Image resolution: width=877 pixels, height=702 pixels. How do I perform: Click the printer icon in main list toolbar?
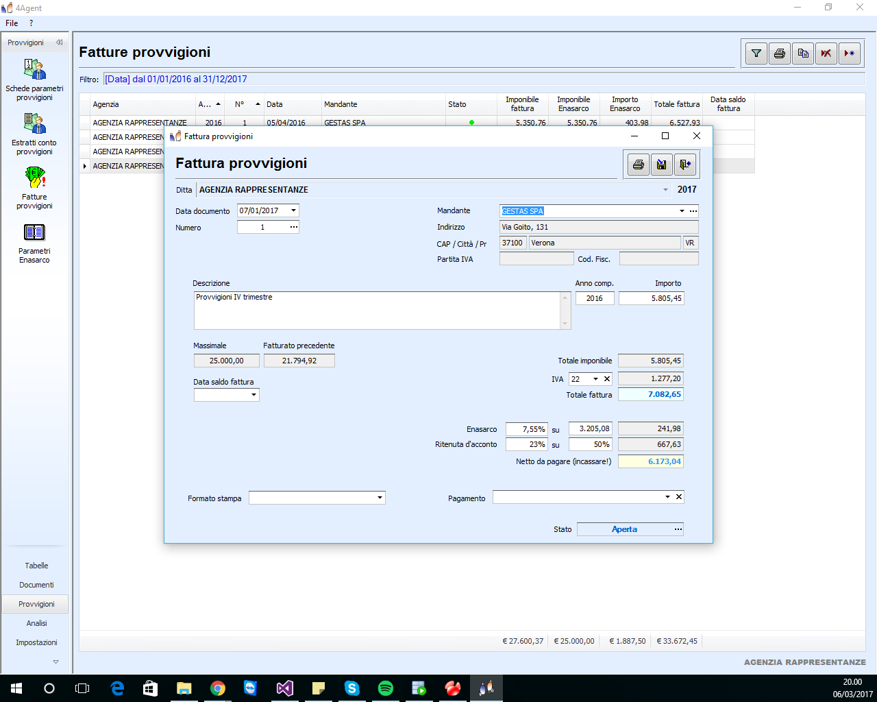[x=780, y=53]
